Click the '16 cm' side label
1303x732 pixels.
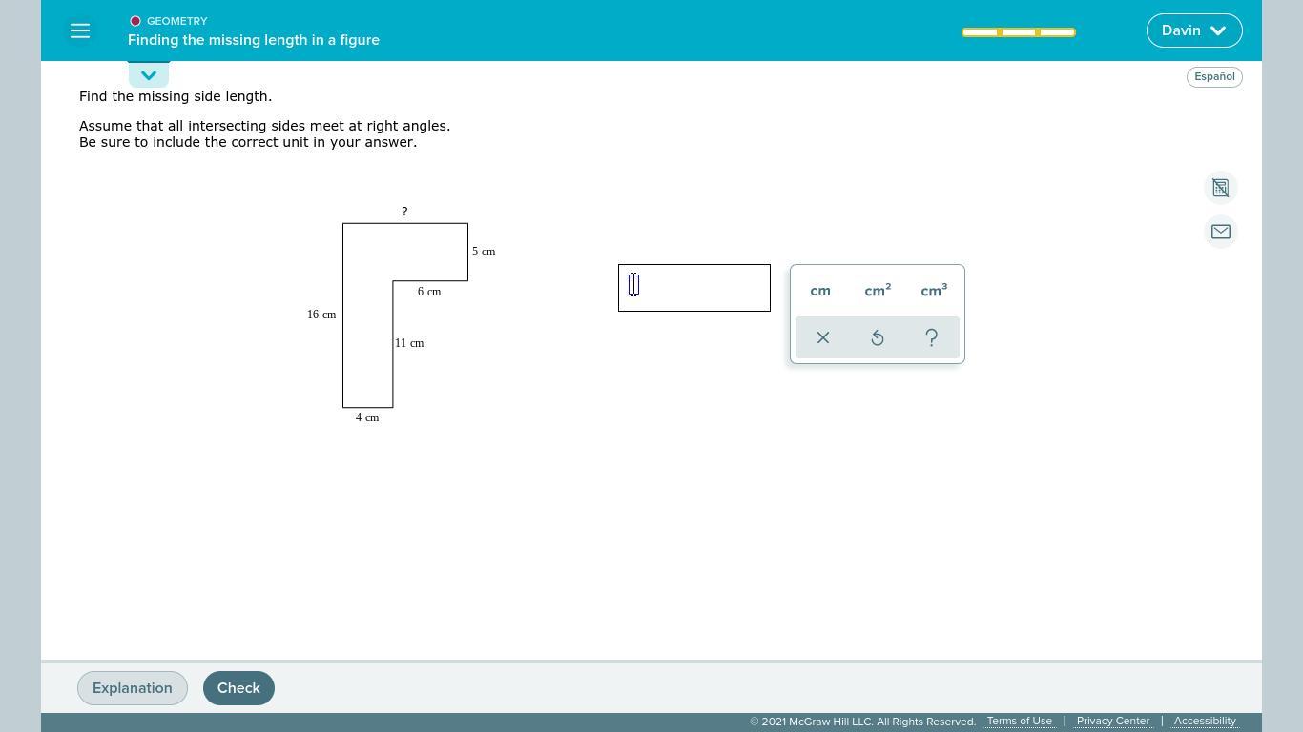(x=321, y=315)
